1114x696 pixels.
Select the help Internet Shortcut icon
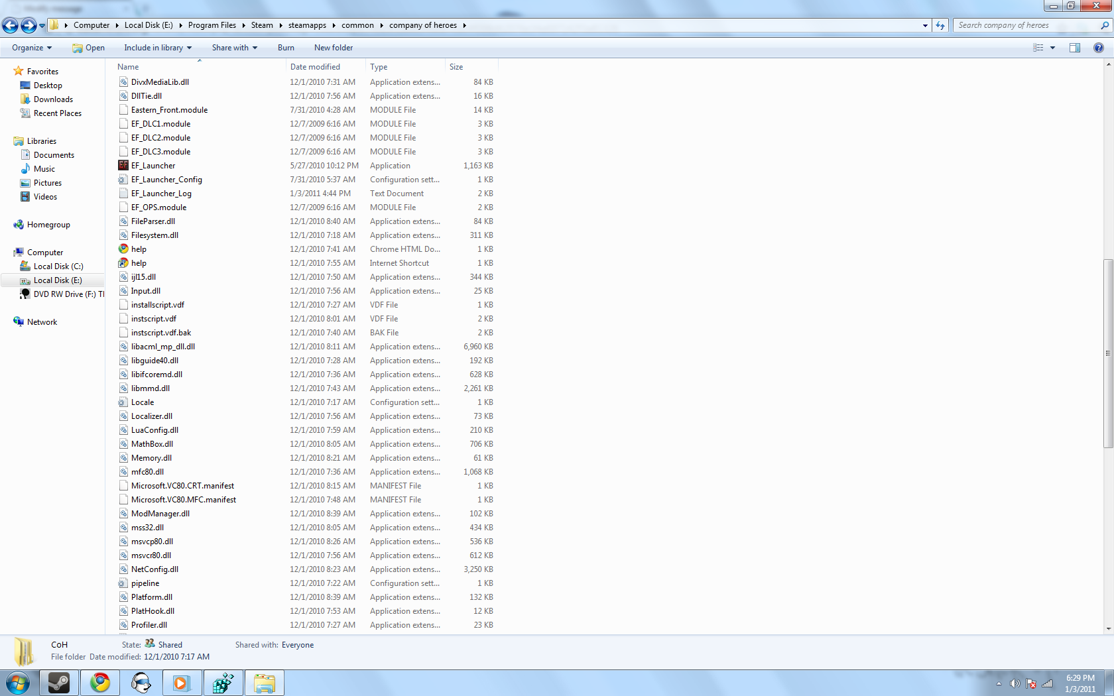pos(123,263)
